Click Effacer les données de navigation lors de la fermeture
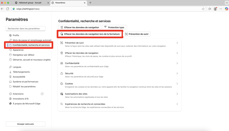The height and width of the screenshot is (131, 229). 90,34
